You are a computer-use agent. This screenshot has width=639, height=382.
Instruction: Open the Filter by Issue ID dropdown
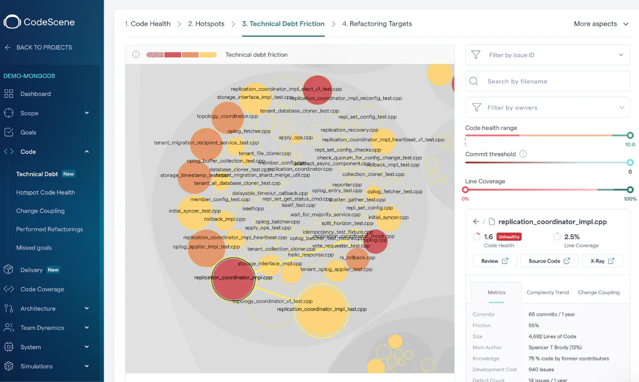point(547,55)
